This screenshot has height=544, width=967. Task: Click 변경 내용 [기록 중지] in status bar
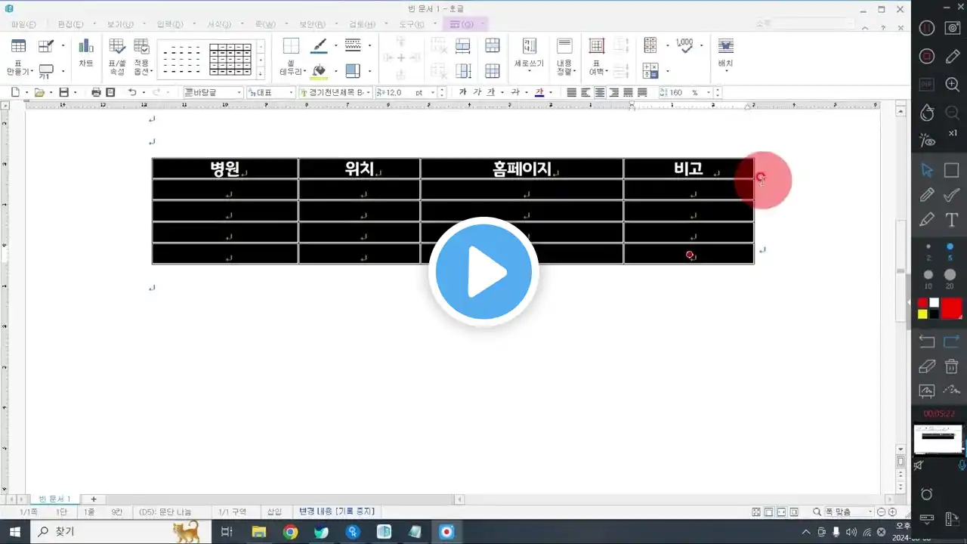point(337,512)
